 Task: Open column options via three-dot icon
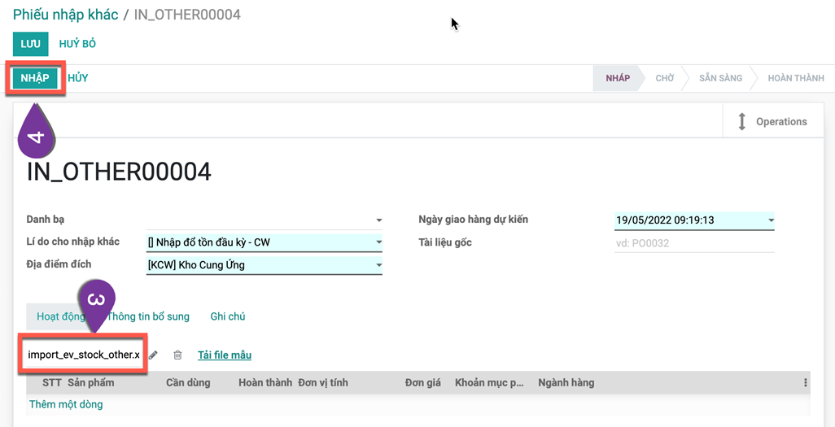pos(805,383)
